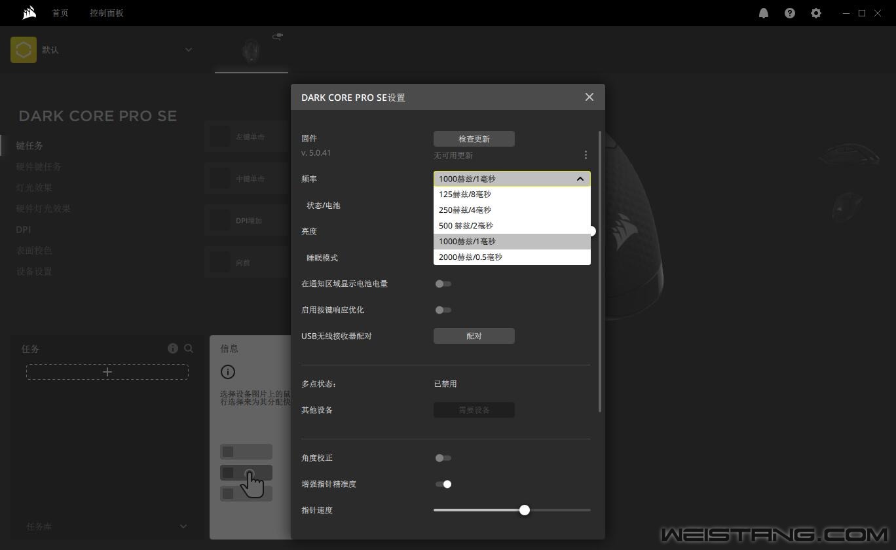
Task: Select Lighting Effects (灯光效果) sidebar item
Action: point(34,187)
